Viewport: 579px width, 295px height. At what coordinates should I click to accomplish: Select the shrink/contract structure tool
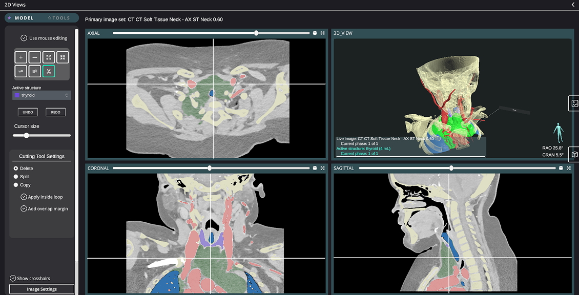click(63, 57)
